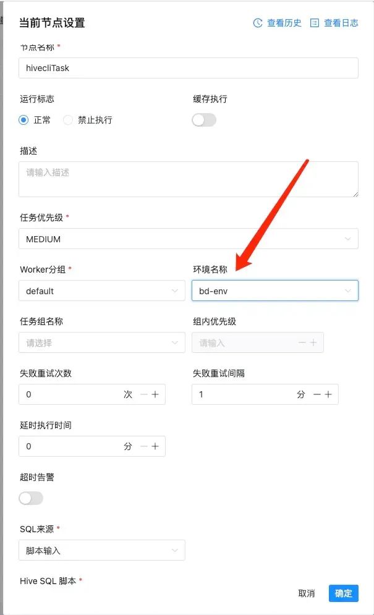The height and width of the screenshot is (615, 374).
Task: Select the 正常 run flag radio button
Action: click(23, 120)
